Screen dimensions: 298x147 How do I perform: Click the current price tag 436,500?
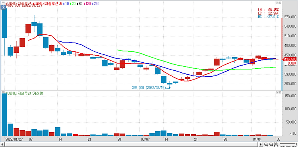[290, 60]
